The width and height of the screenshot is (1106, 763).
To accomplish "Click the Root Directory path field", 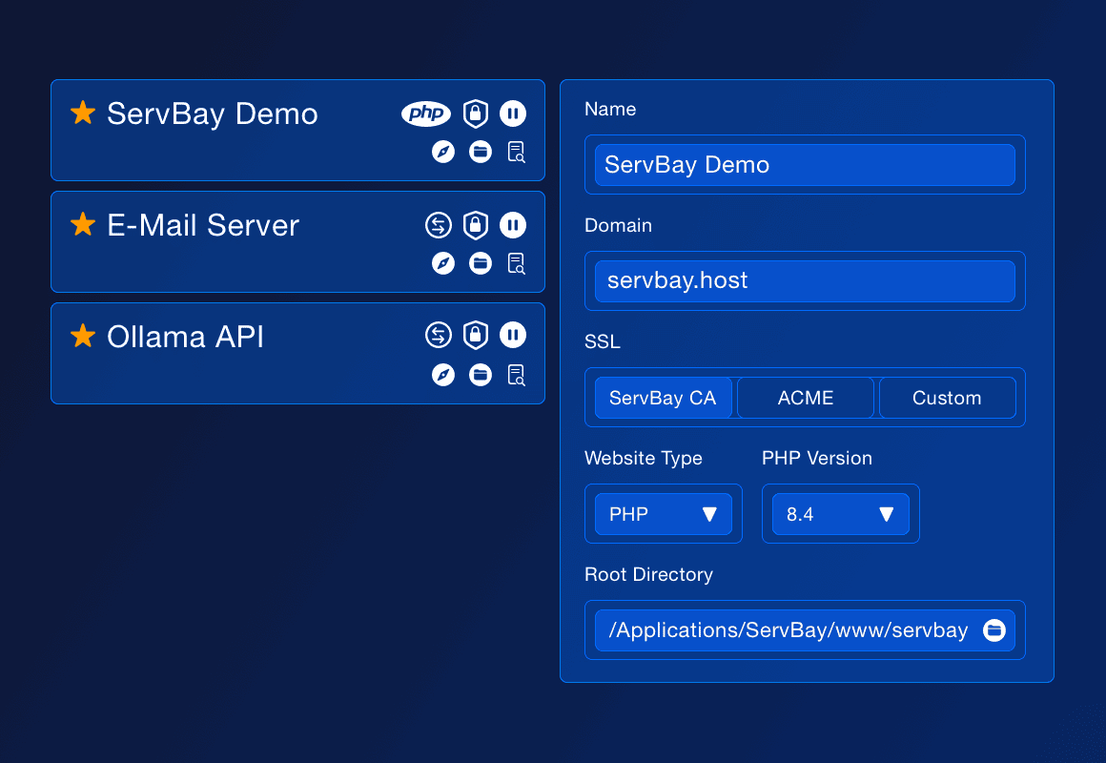I will click(x=805, y=630).
